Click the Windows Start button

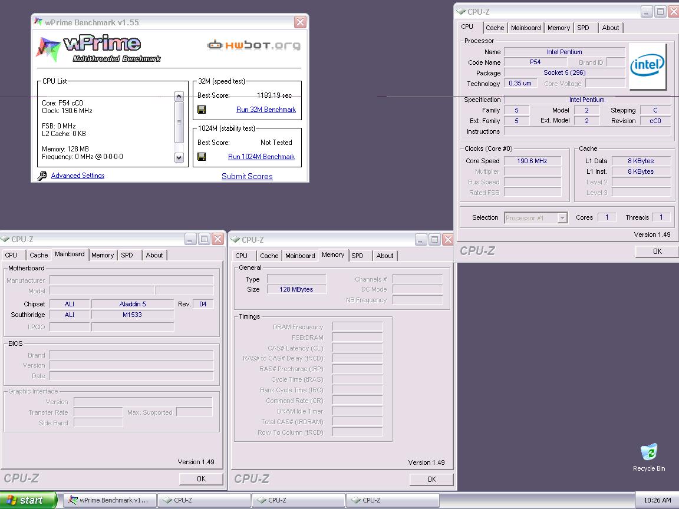pos(28,500)
